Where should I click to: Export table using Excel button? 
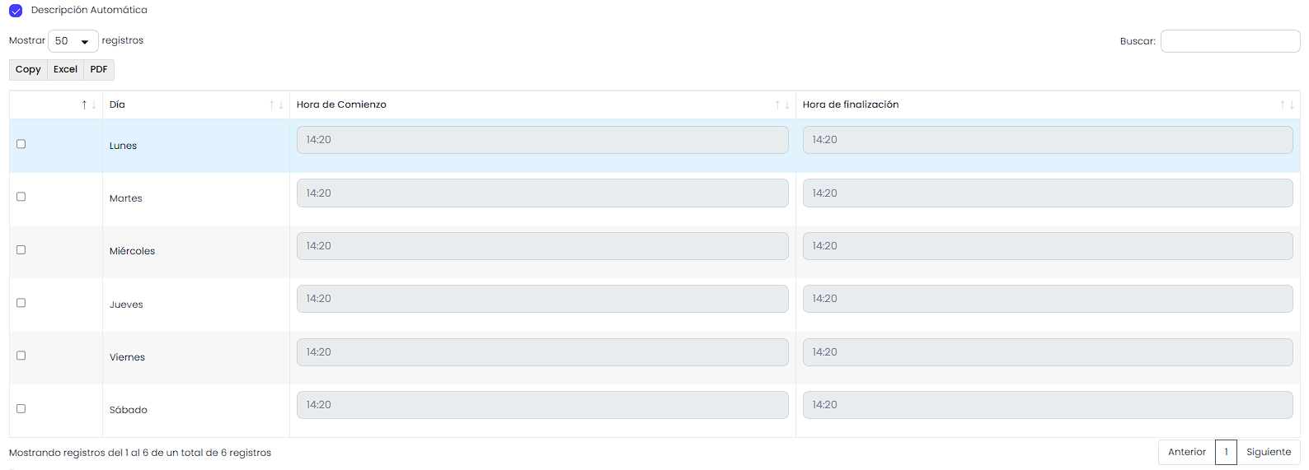click(65, 70)
